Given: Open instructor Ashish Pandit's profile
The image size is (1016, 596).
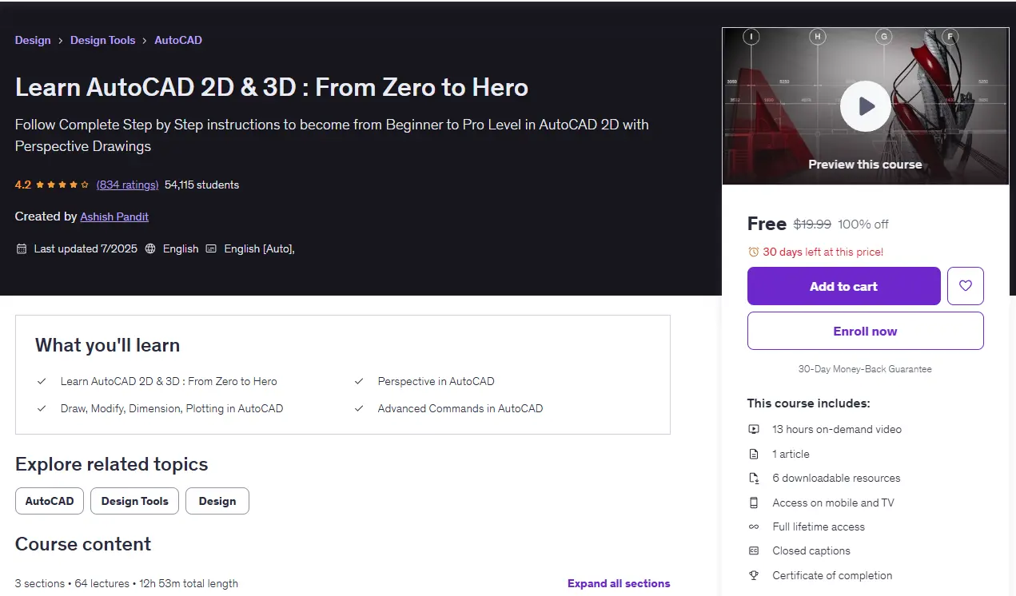Looking at the screenshot, I should (x=114, y=217).
